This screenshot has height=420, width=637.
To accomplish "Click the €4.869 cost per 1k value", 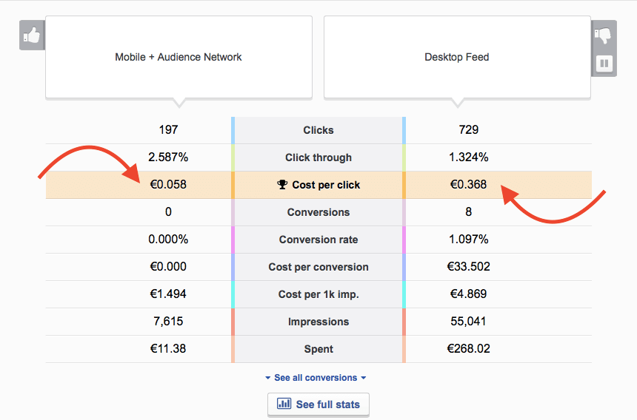I will [468, 294].
